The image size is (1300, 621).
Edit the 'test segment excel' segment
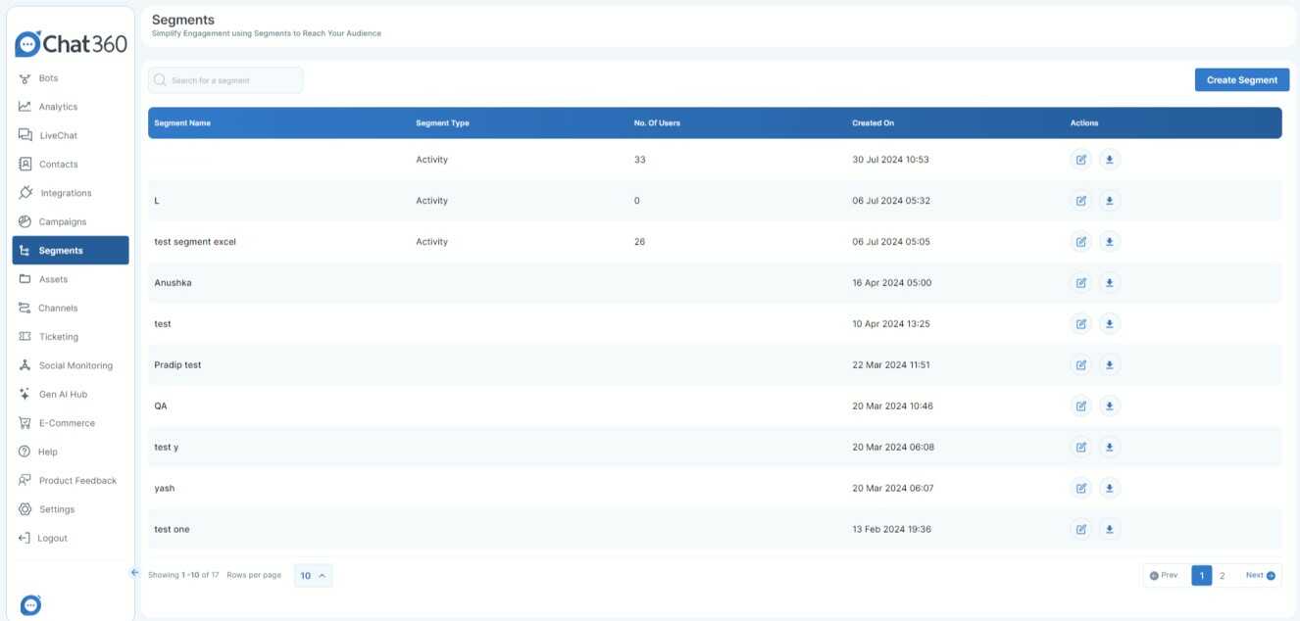[x=1081, y=241]
